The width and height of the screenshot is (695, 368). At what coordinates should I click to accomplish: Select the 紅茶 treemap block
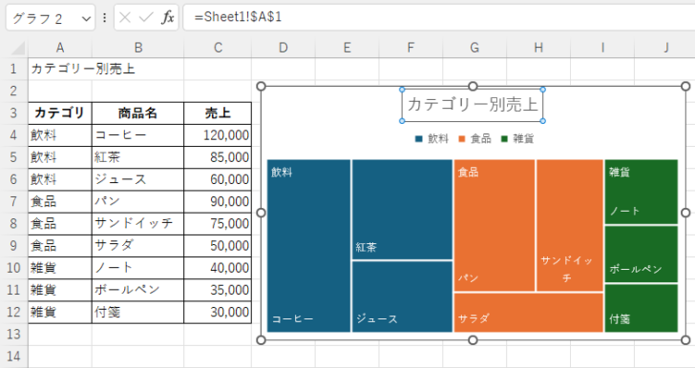click(x=402, y=210)
